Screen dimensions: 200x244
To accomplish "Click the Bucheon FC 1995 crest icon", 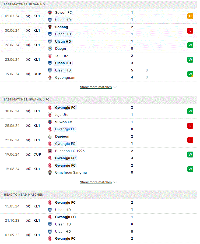I will click(x=50, y=151).
